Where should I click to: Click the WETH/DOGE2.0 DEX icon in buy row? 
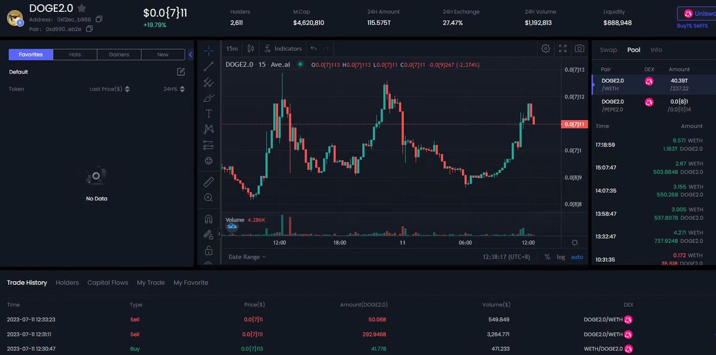[x=628, y=348]
